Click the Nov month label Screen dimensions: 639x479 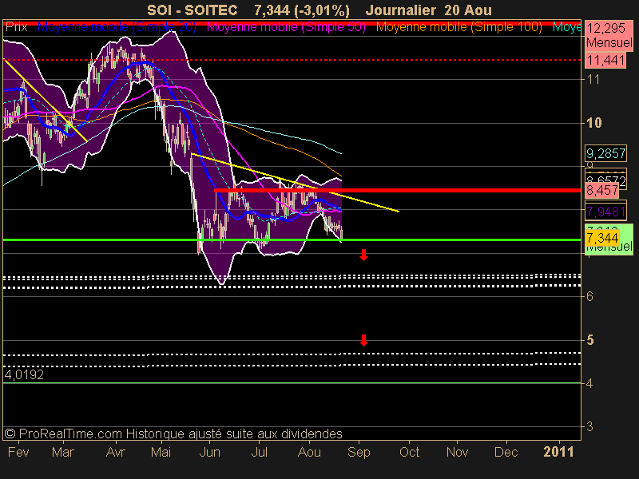click(x=457, y=452)
